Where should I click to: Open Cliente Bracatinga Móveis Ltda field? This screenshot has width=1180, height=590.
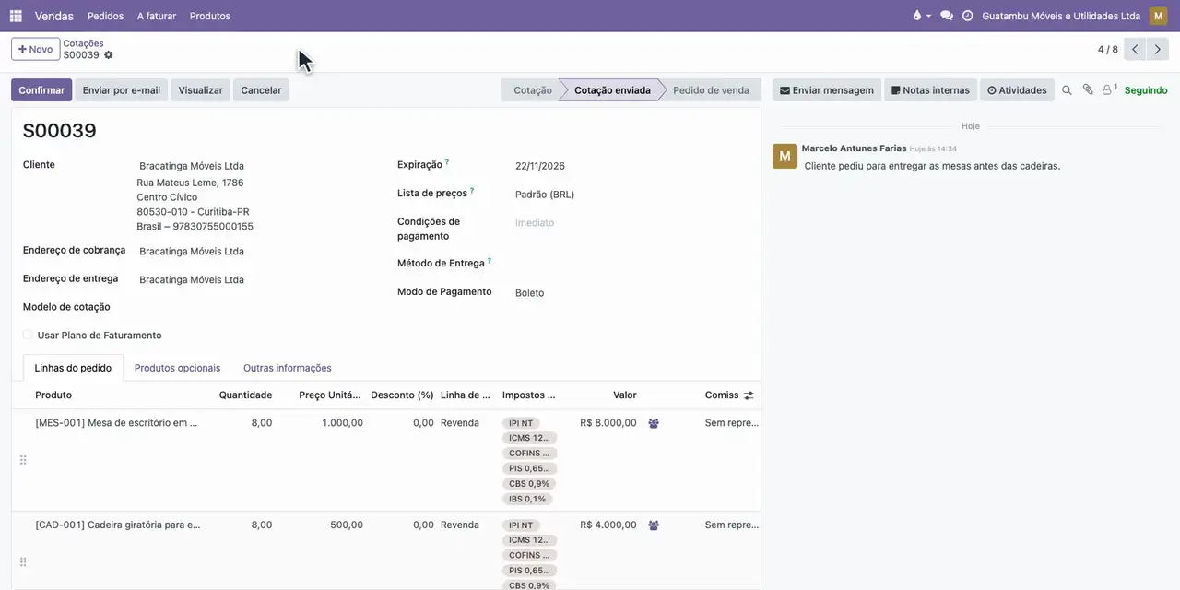coord(254,166)
